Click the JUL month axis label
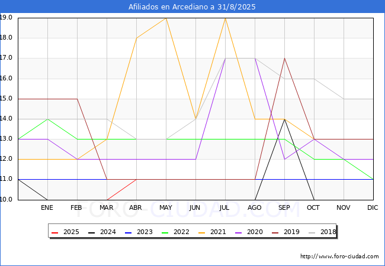Viewport: 385px width, 266px height. click(224, 207)
